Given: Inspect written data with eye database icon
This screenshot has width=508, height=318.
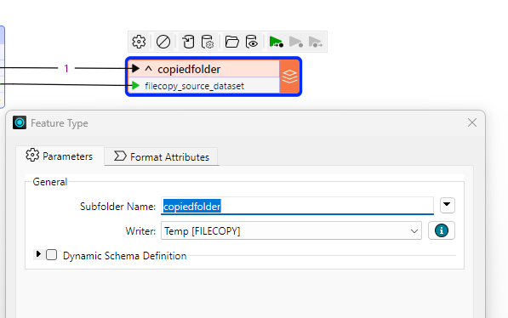Looking at the screenshot, I should [252, 42].
